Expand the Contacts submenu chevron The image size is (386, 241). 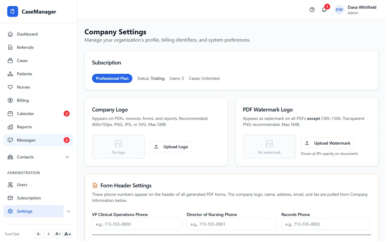click(x=67, y=157)
